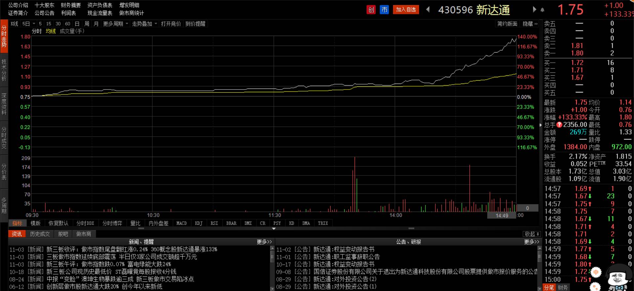Click the bell alert icon beside stock name
Image resolution: width=634 pixels, height=291 pixels.
pos(542,10)
